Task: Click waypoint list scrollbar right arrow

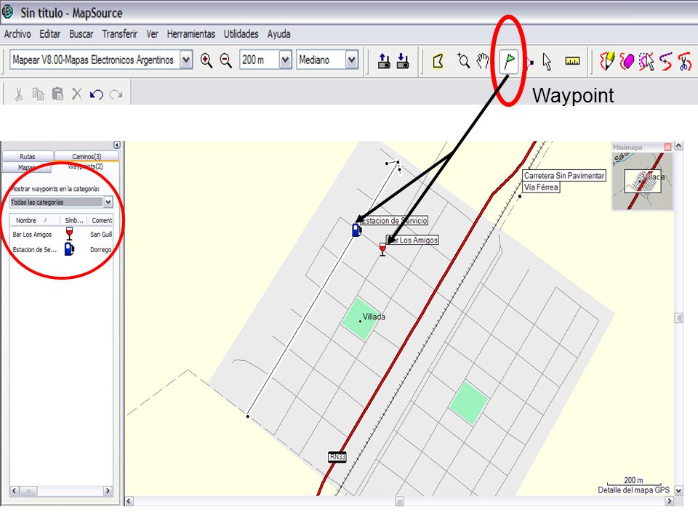Action: tap(108, 490)
